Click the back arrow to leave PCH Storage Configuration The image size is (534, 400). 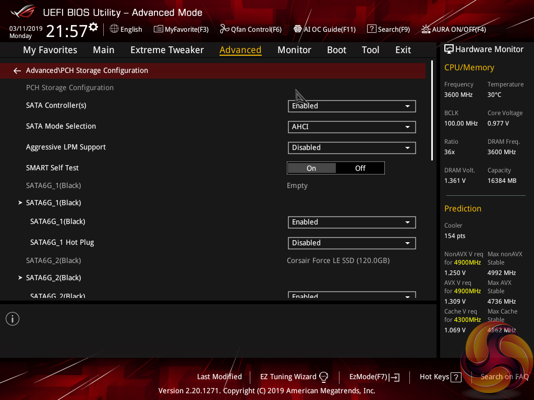17,71
